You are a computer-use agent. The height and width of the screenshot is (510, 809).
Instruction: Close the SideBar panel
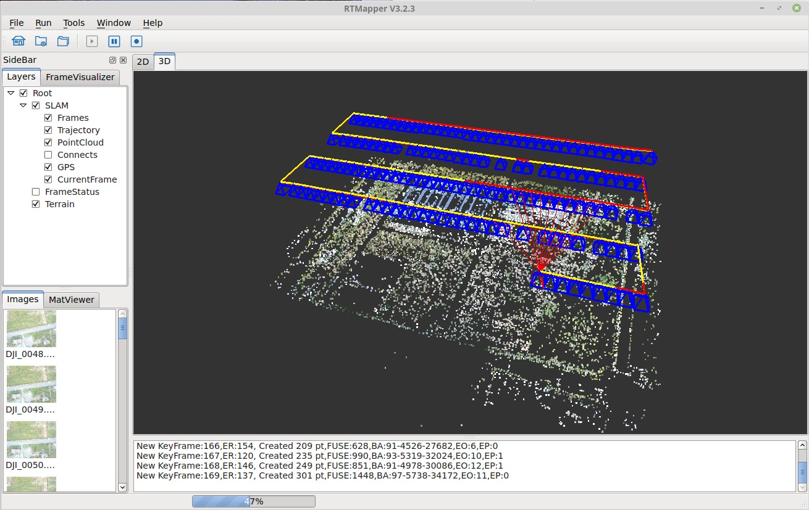(x=123, y=60)
